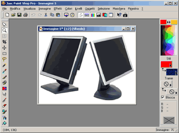Viewport: 179px width, 133px height.
Task: Toggle the histogram window button
Action: [99, 15]
